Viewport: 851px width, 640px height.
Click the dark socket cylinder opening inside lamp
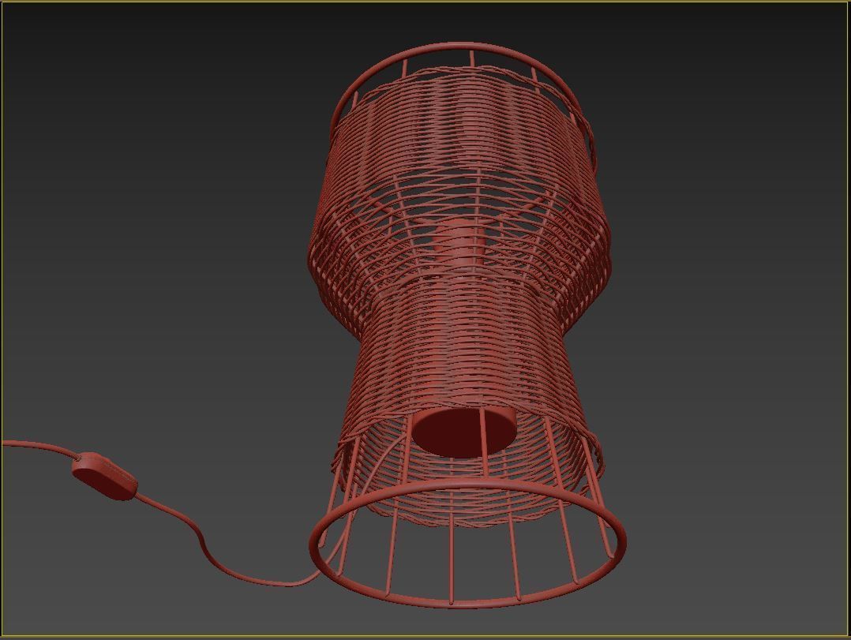[x=465, y=432]
